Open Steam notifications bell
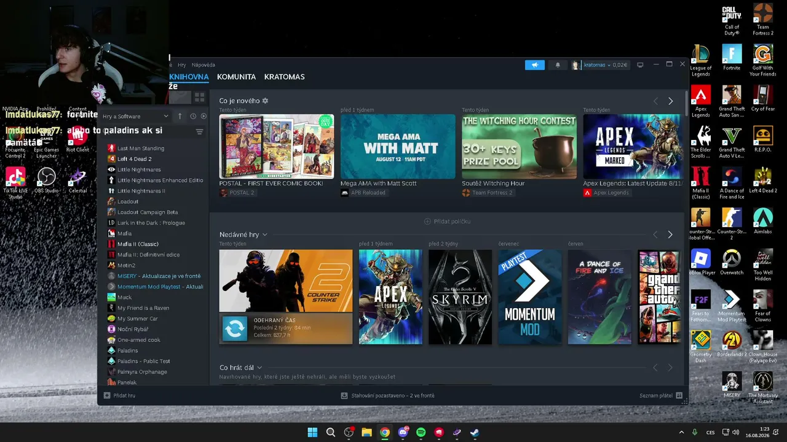Viewport: 787px width, 442px height. click(x=558, y=65)
